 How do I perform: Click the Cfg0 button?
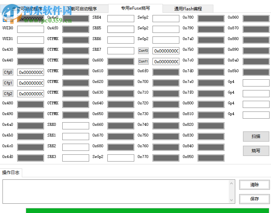(x=8, y=72)
